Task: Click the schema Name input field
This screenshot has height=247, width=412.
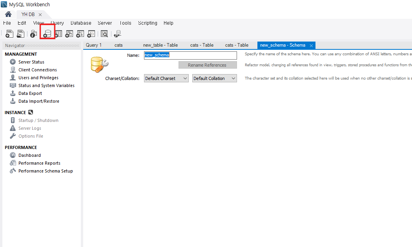Action: (190, 55)
